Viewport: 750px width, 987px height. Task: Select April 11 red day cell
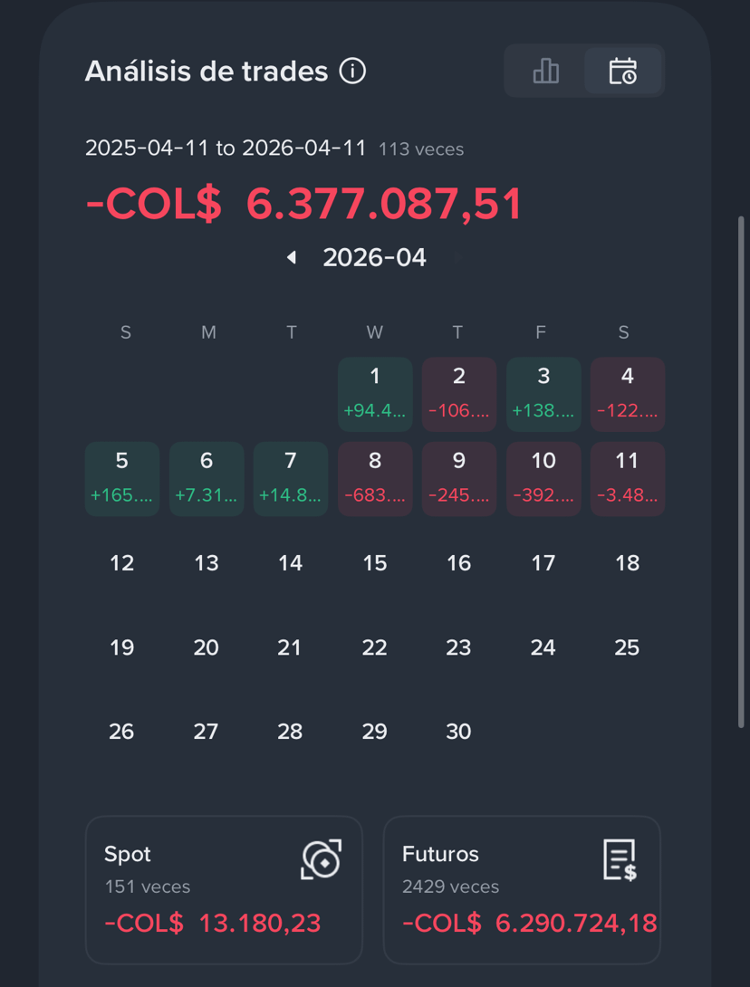coord(628,479)
